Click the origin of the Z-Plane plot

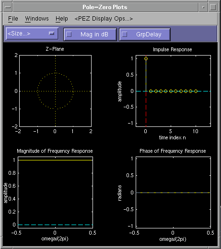point(55,91)
